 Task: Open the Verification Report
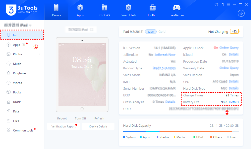[x=64, y=126]
